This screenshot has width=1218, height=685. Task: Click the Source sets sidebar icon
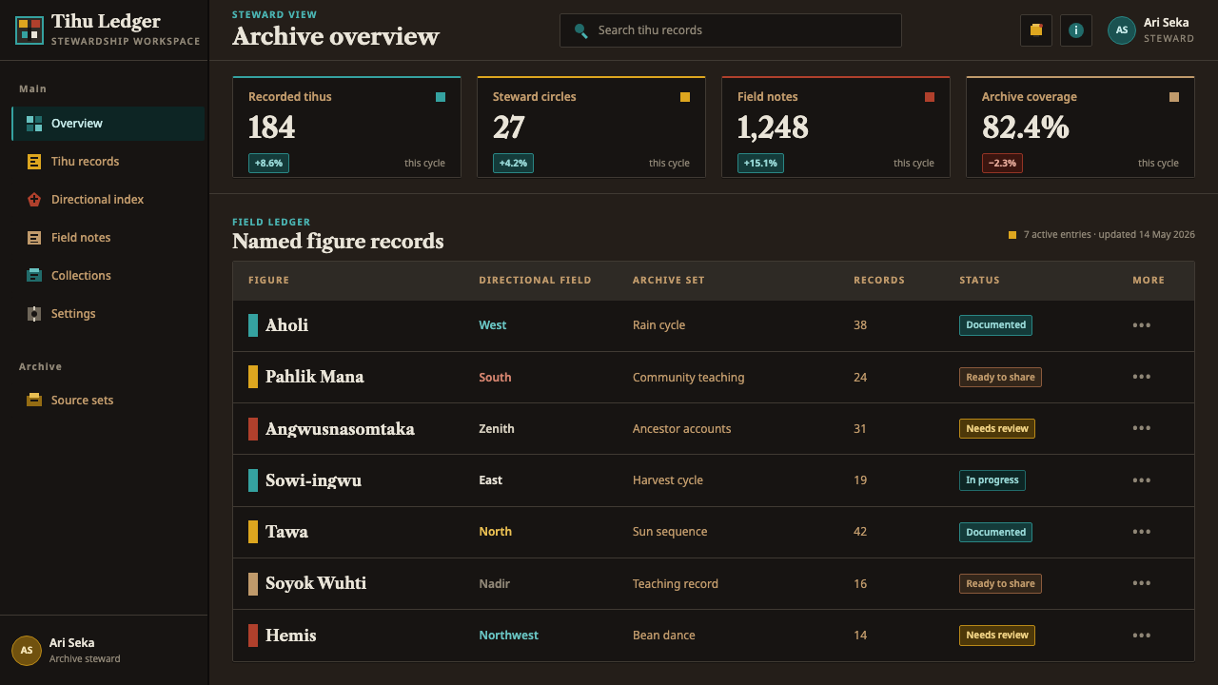coord(34,401)
